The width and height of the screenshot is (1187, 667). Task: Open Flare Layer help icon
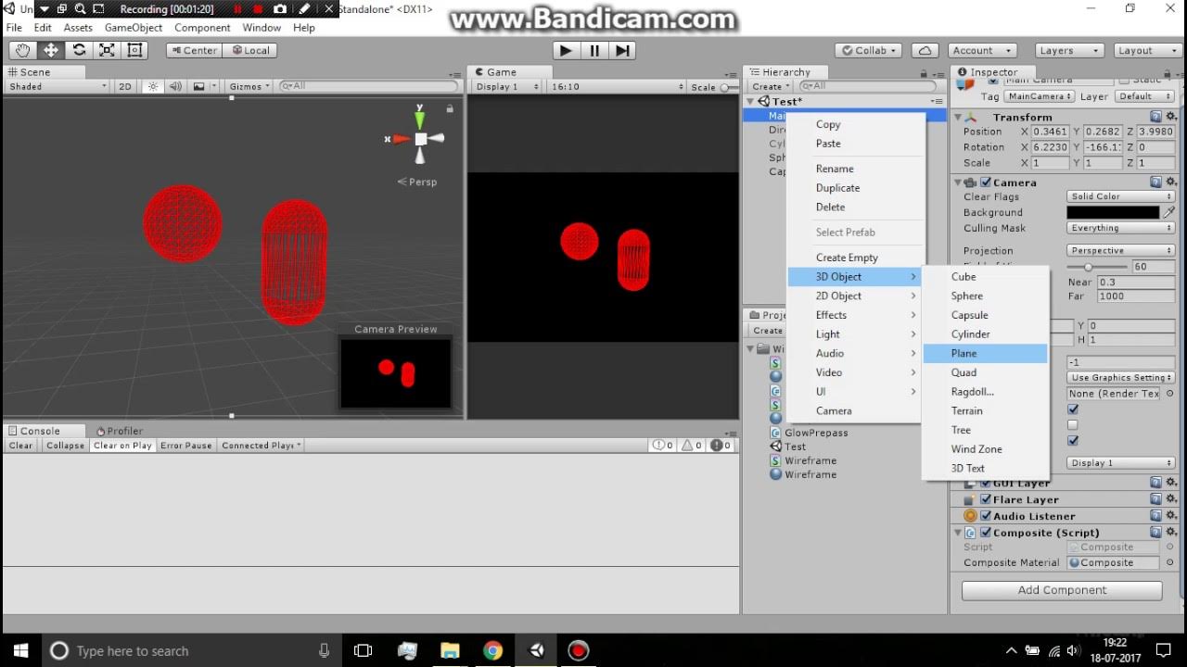tap(1155, 499)
